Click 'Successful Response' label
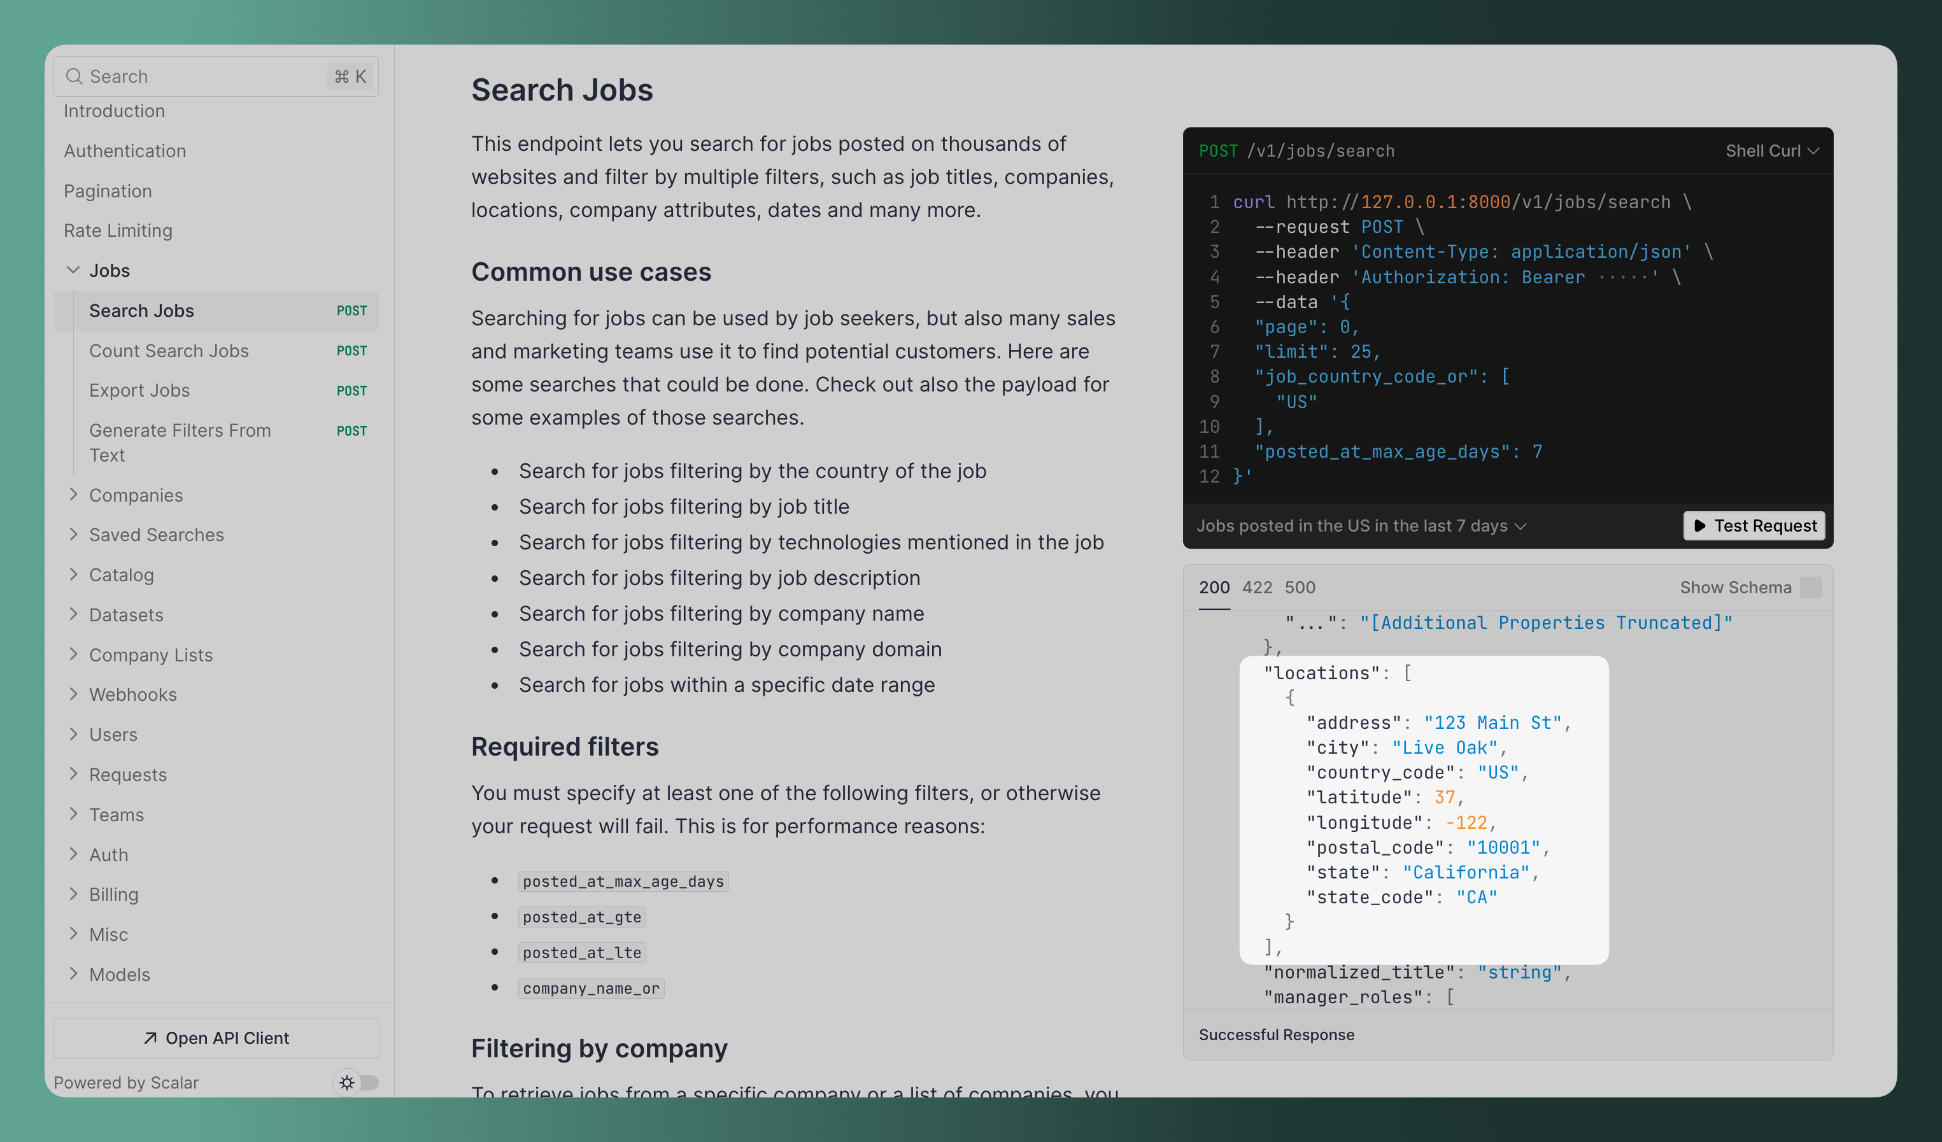This screenshot has height=1142, width=1942. [x=1276, y=1035]
